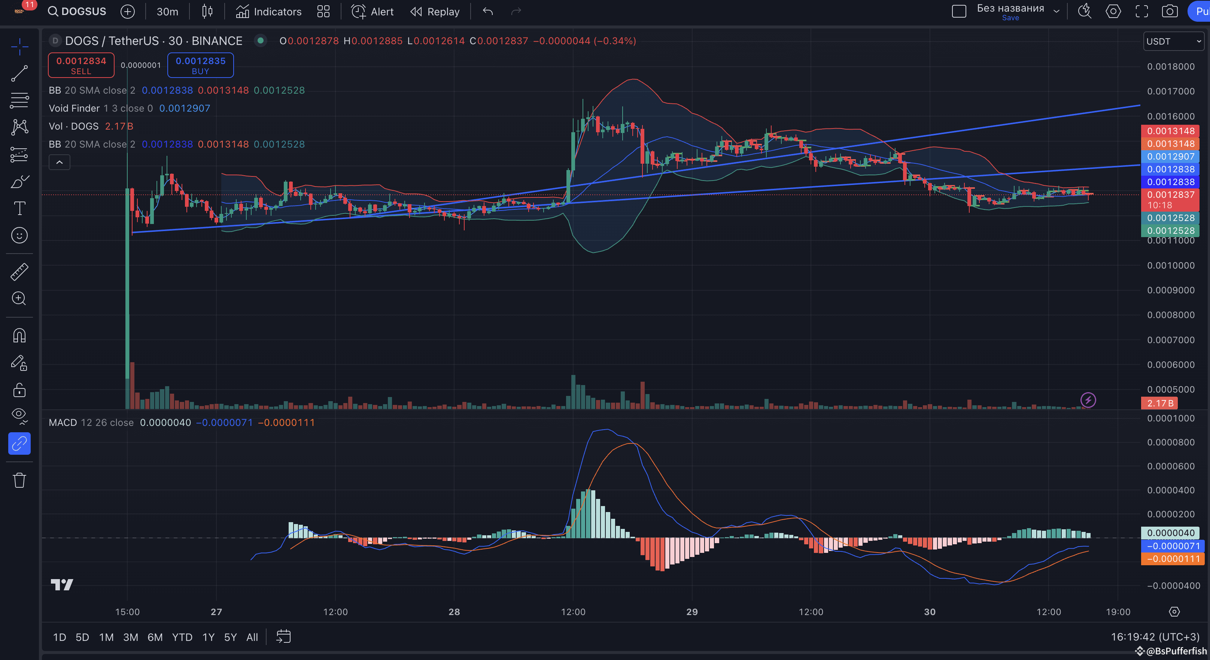Collapse the indicator legend chevron
This screenshot has width=1210, height=660.
(60, 162)
